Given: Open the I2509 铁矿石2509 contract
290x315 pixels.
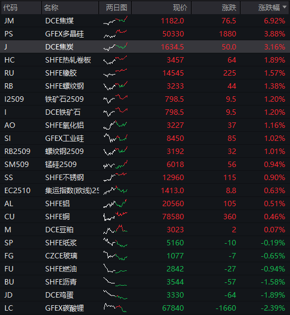Looking at the screenshot, I should coord(145,99).
